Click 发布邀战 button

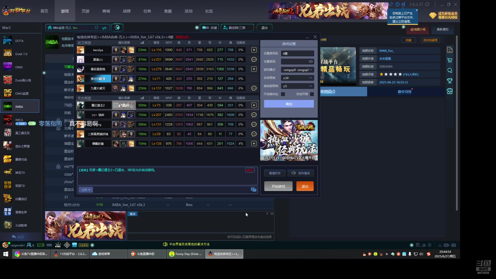tap(301, 173)
